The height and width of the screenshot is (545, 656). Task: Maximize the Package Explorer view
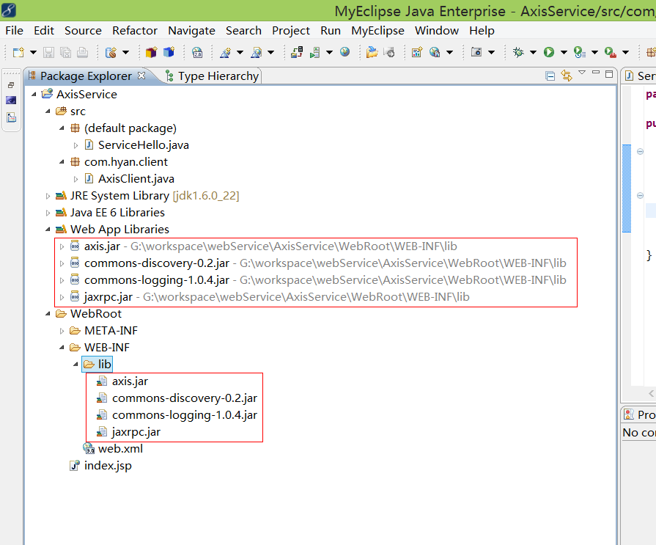point(609,74)
